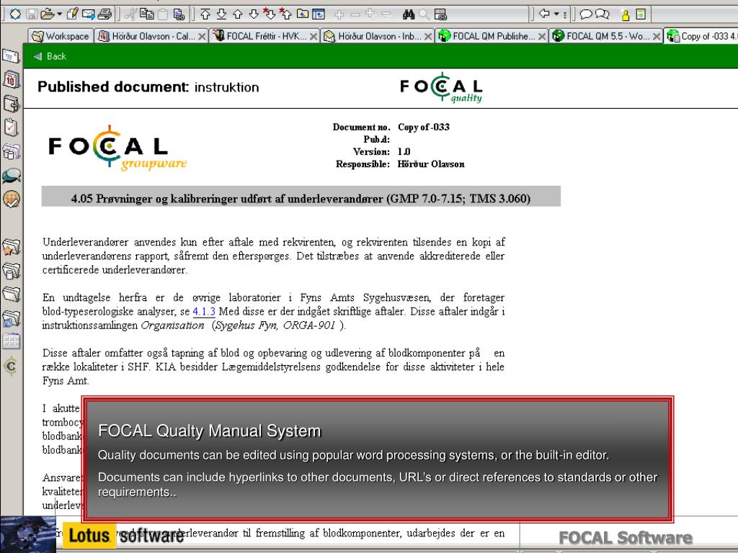Click the yellow person toolbar icon
Viewport: 738px width, 553px height.
coord(626,14)
